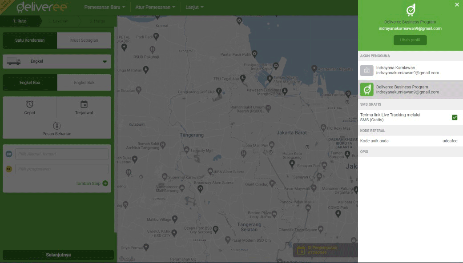The height and width of the screenshot is (263, 463).
Task: Click the ITC Roxy Mas map pin
Action: pos(323,128)
